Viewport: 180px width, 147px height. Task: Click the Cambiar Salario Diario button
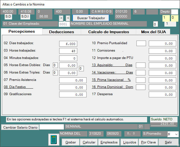[x=20, y=128]
